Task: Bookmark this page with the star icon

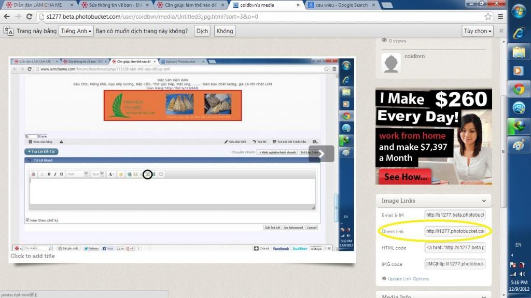Action: point(488,17)
